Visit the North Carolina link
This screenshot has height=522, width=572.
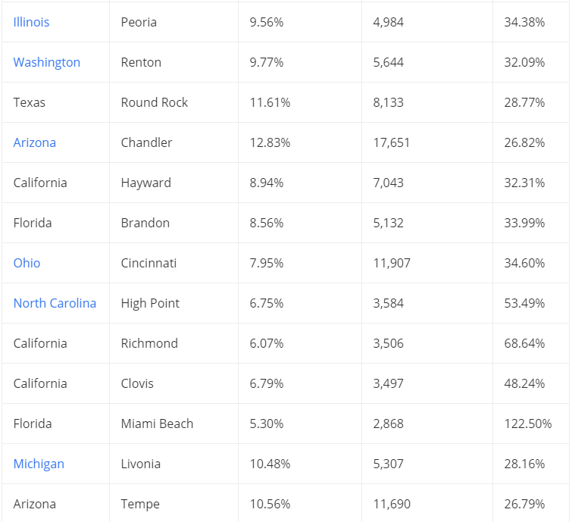click(55, 303)
